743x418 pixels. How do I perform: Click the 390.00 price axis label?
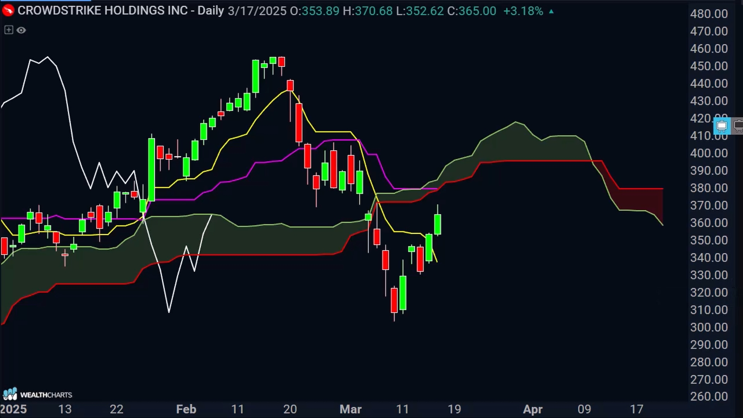point(709,171)
